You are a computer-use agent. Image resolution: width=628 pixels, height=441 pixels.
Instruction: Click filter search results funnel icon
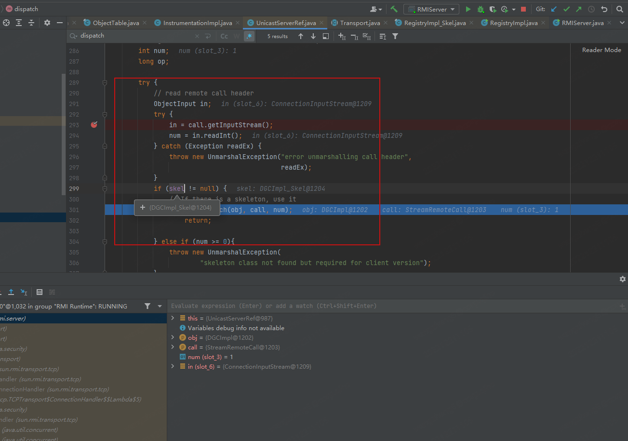(x=395, y=36)
